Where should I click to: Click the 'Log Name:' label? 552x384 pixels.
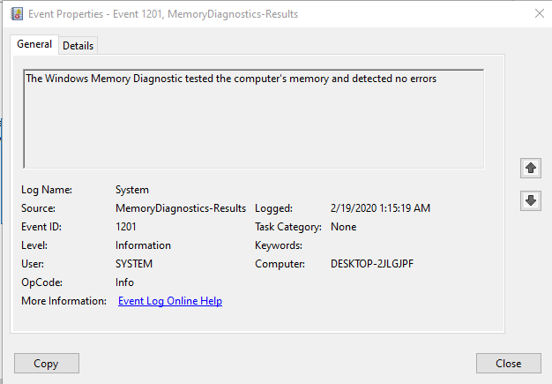pos(47,191)
